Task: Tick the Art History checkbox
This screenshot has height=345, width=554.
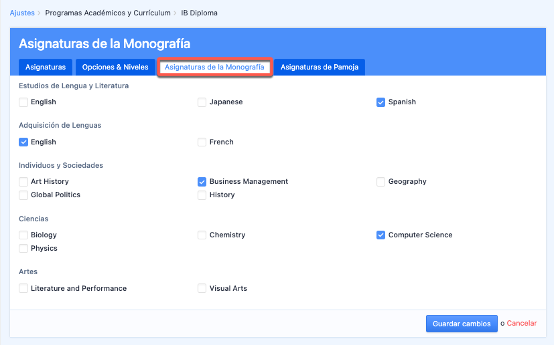Action: click(x=23, y=182)
